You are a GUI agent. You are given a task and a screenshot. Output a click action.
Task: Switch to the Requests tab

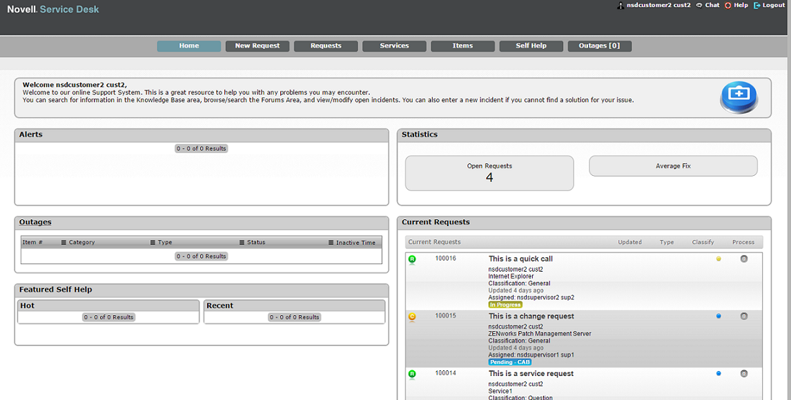tap(326, 46)
